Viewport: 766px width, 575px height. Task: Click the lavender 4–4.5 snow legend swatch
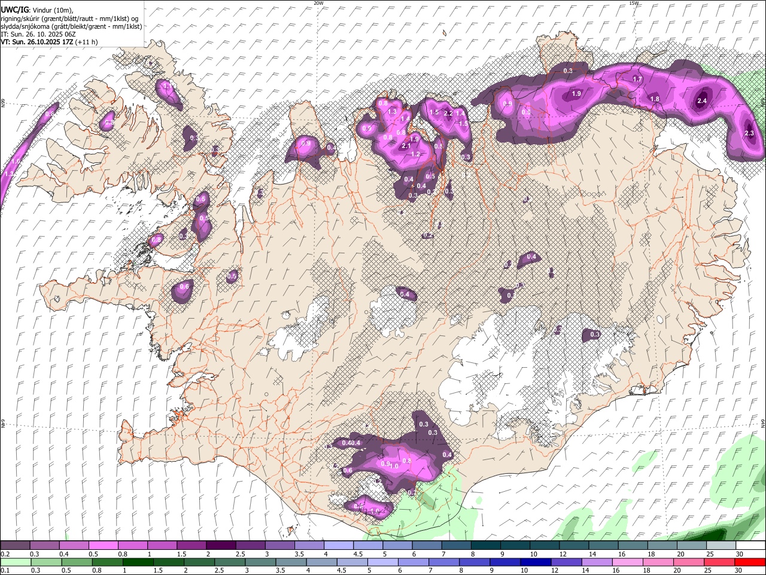[x=338, y=546]
